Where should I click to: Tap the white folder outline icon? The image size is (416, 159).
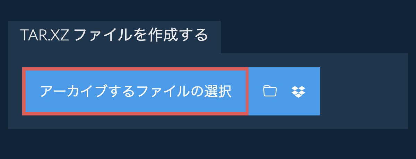click(x=270, y=91)
